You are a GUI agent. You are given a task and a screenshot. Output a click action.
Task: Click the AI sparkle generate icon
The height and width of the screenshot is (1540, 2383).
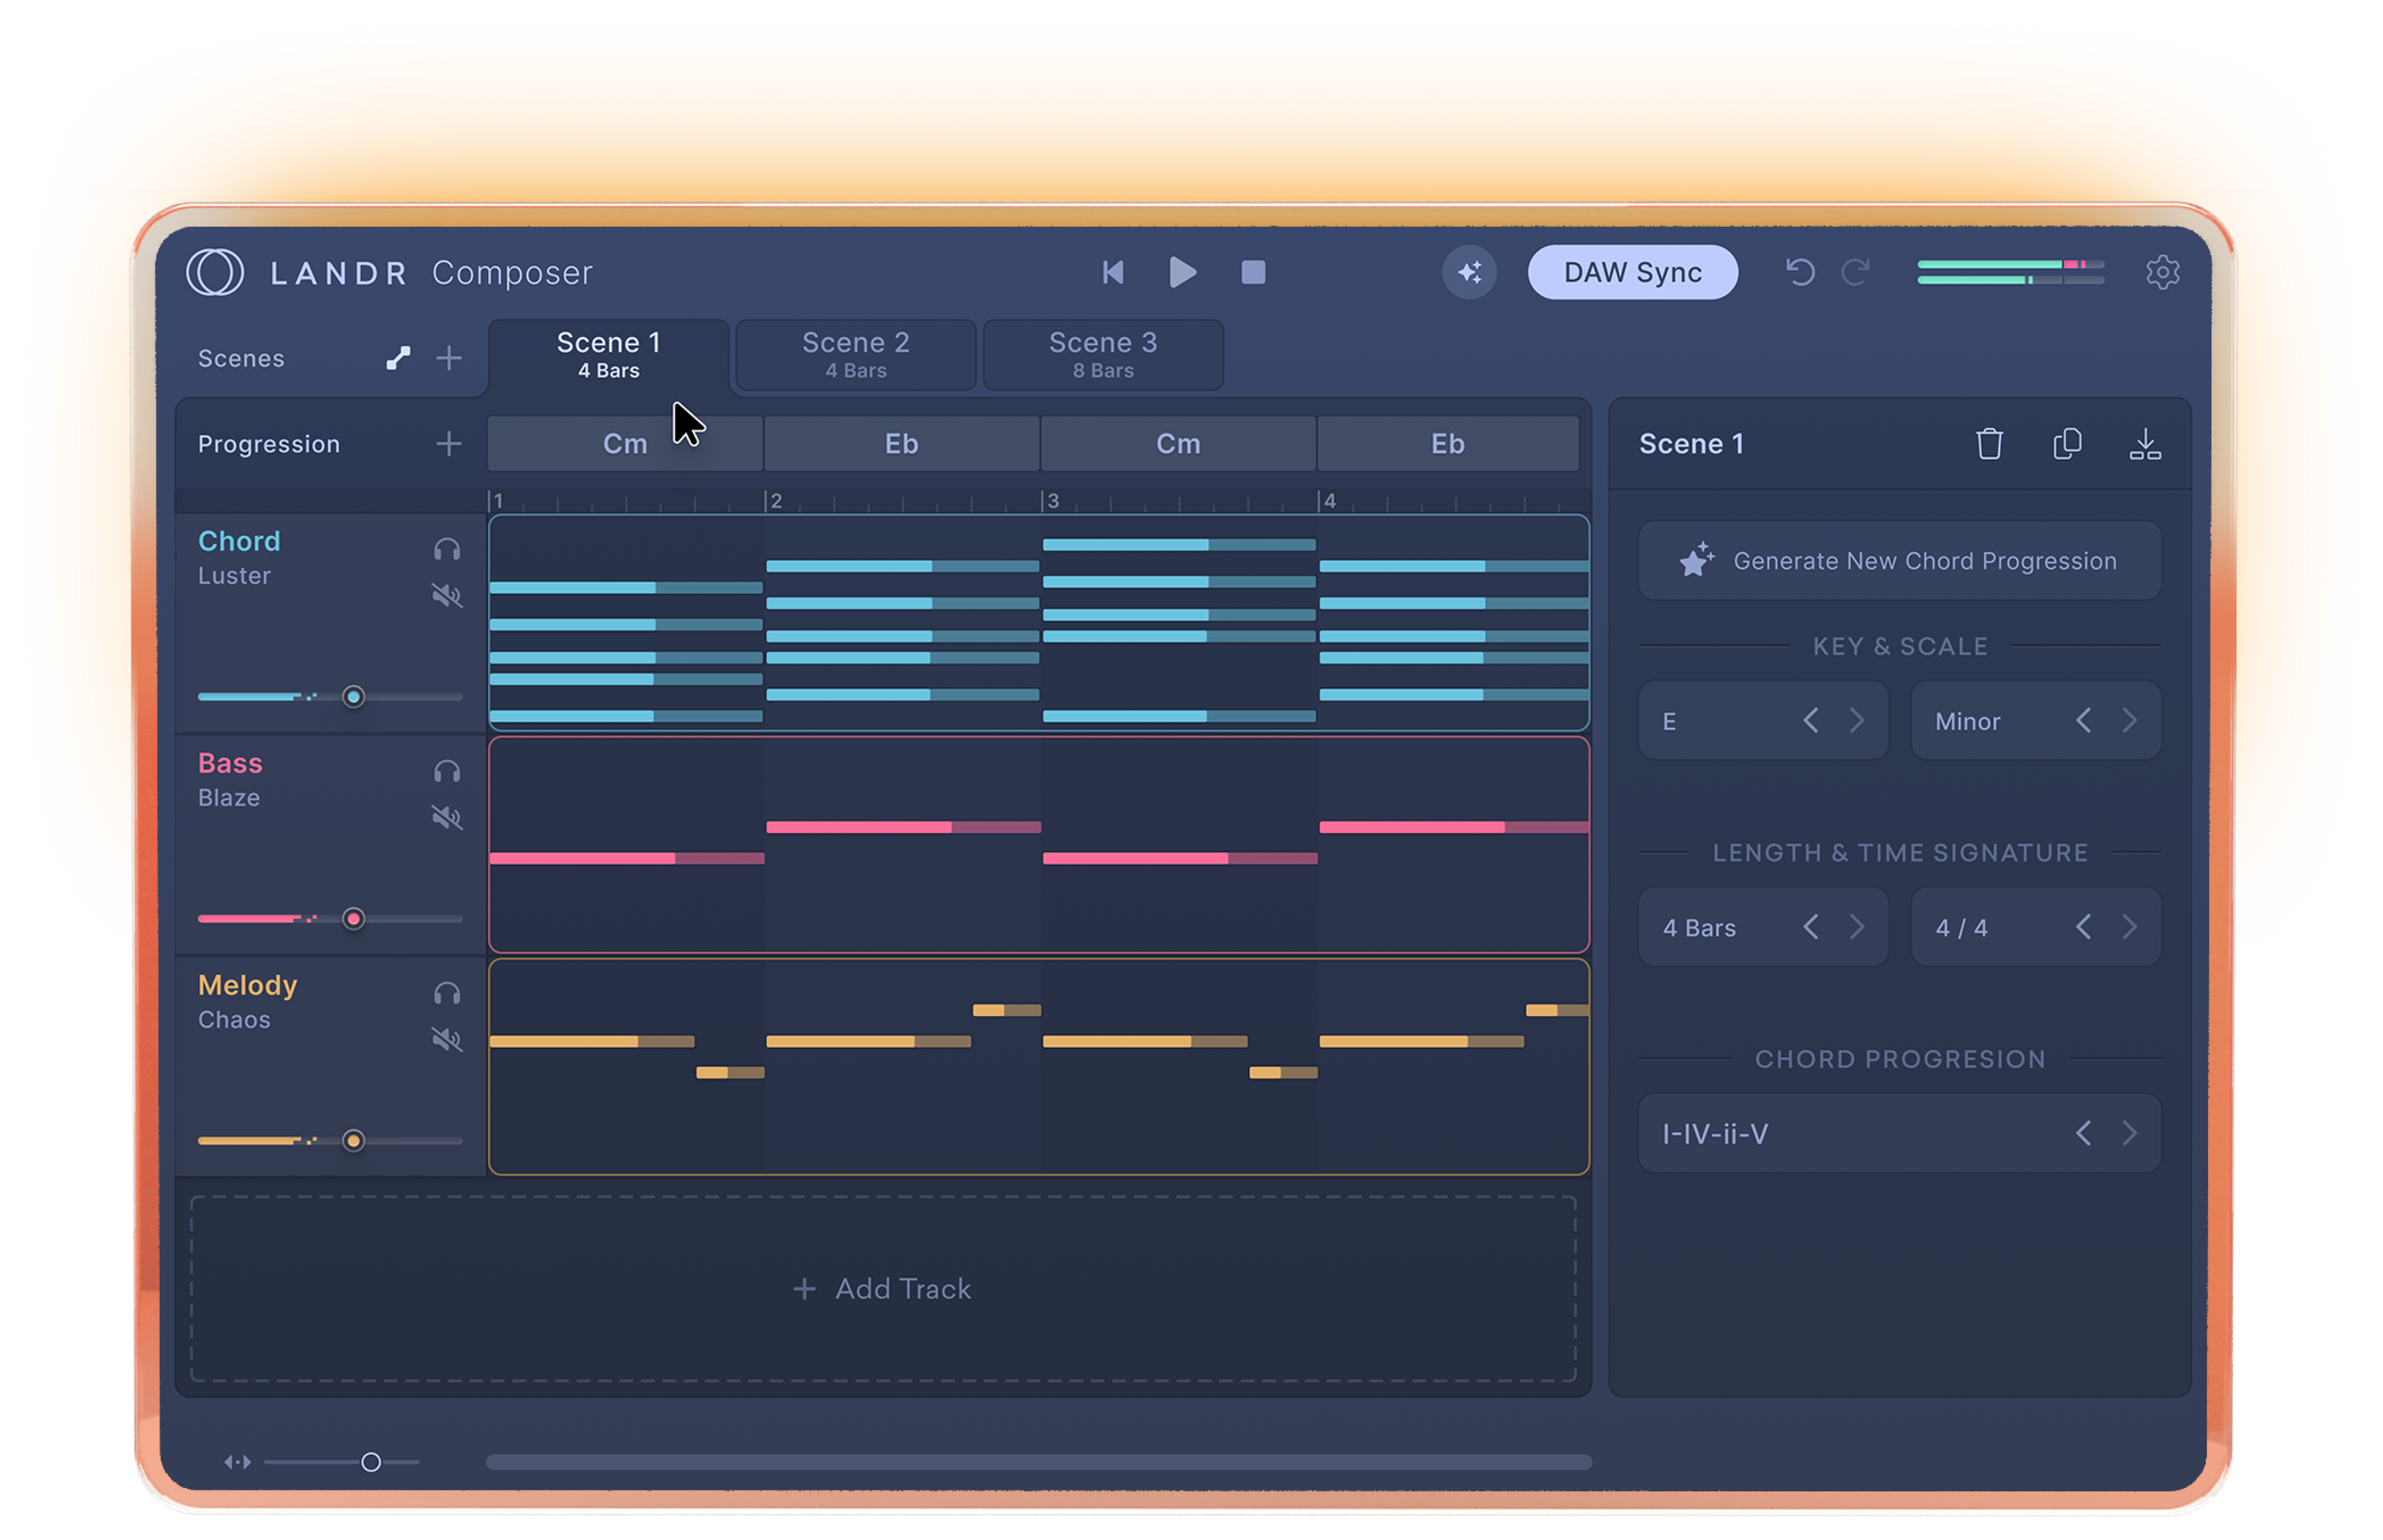1469,272
